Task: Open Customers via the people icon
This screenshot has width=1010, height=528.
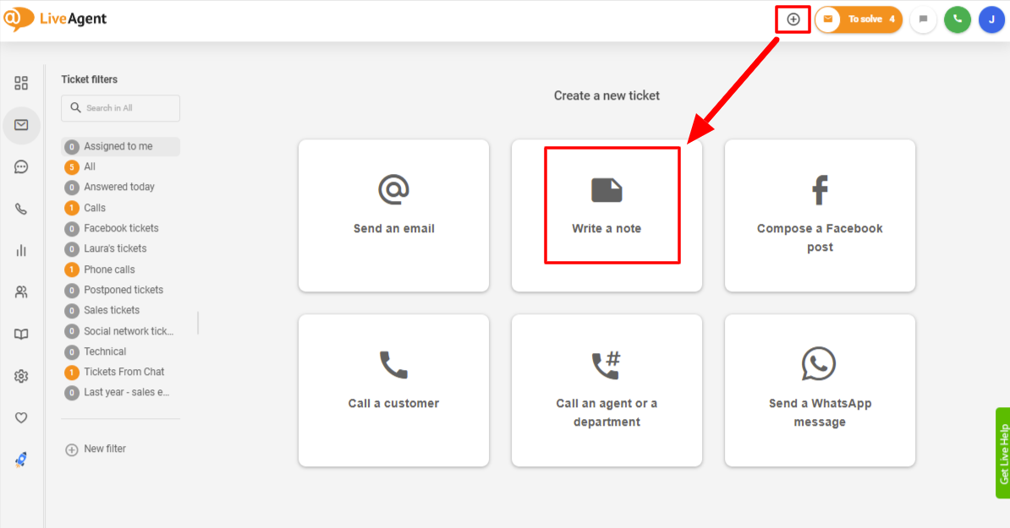Action: tap(21, 291)
